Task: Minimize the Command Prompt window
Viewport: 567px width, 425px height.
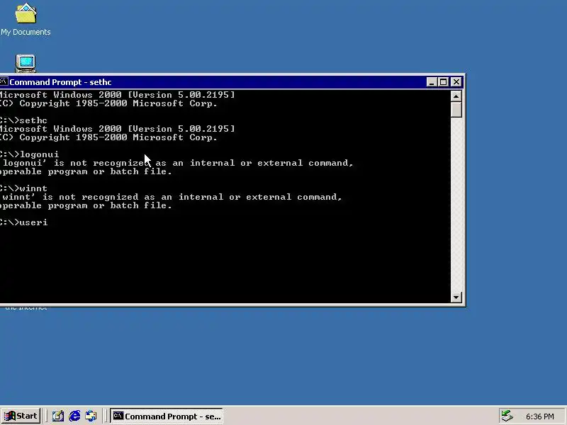Action: tap(432, 82)
